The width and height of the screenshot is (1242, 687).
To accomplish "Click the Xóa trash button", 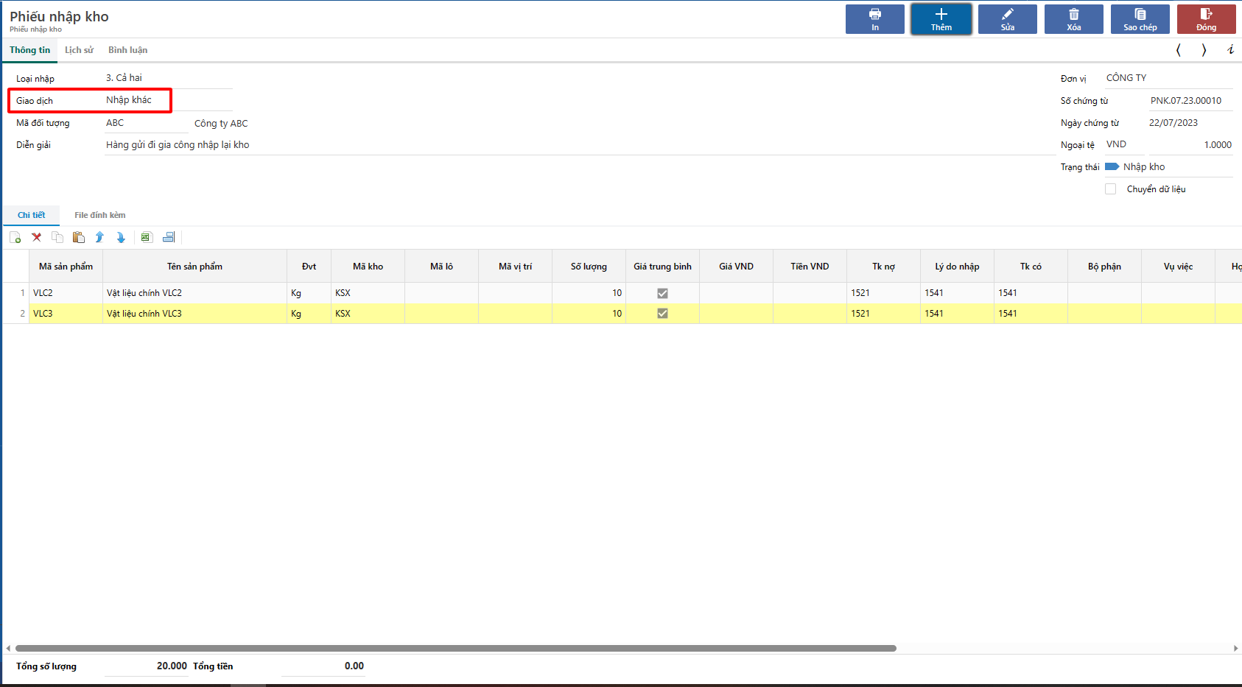I will [1073, 19].
